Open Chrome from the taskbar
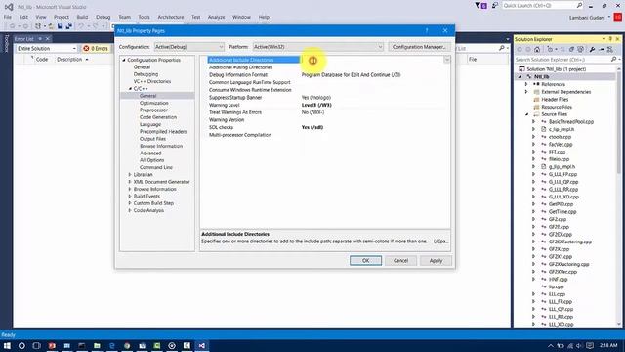 [x=127, y=345]
